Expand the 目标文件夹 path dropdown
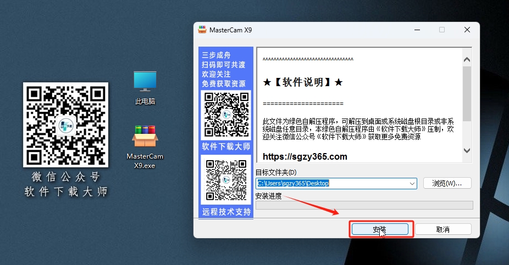The height and width of the screenshot is (265, 509). [412, 183]
